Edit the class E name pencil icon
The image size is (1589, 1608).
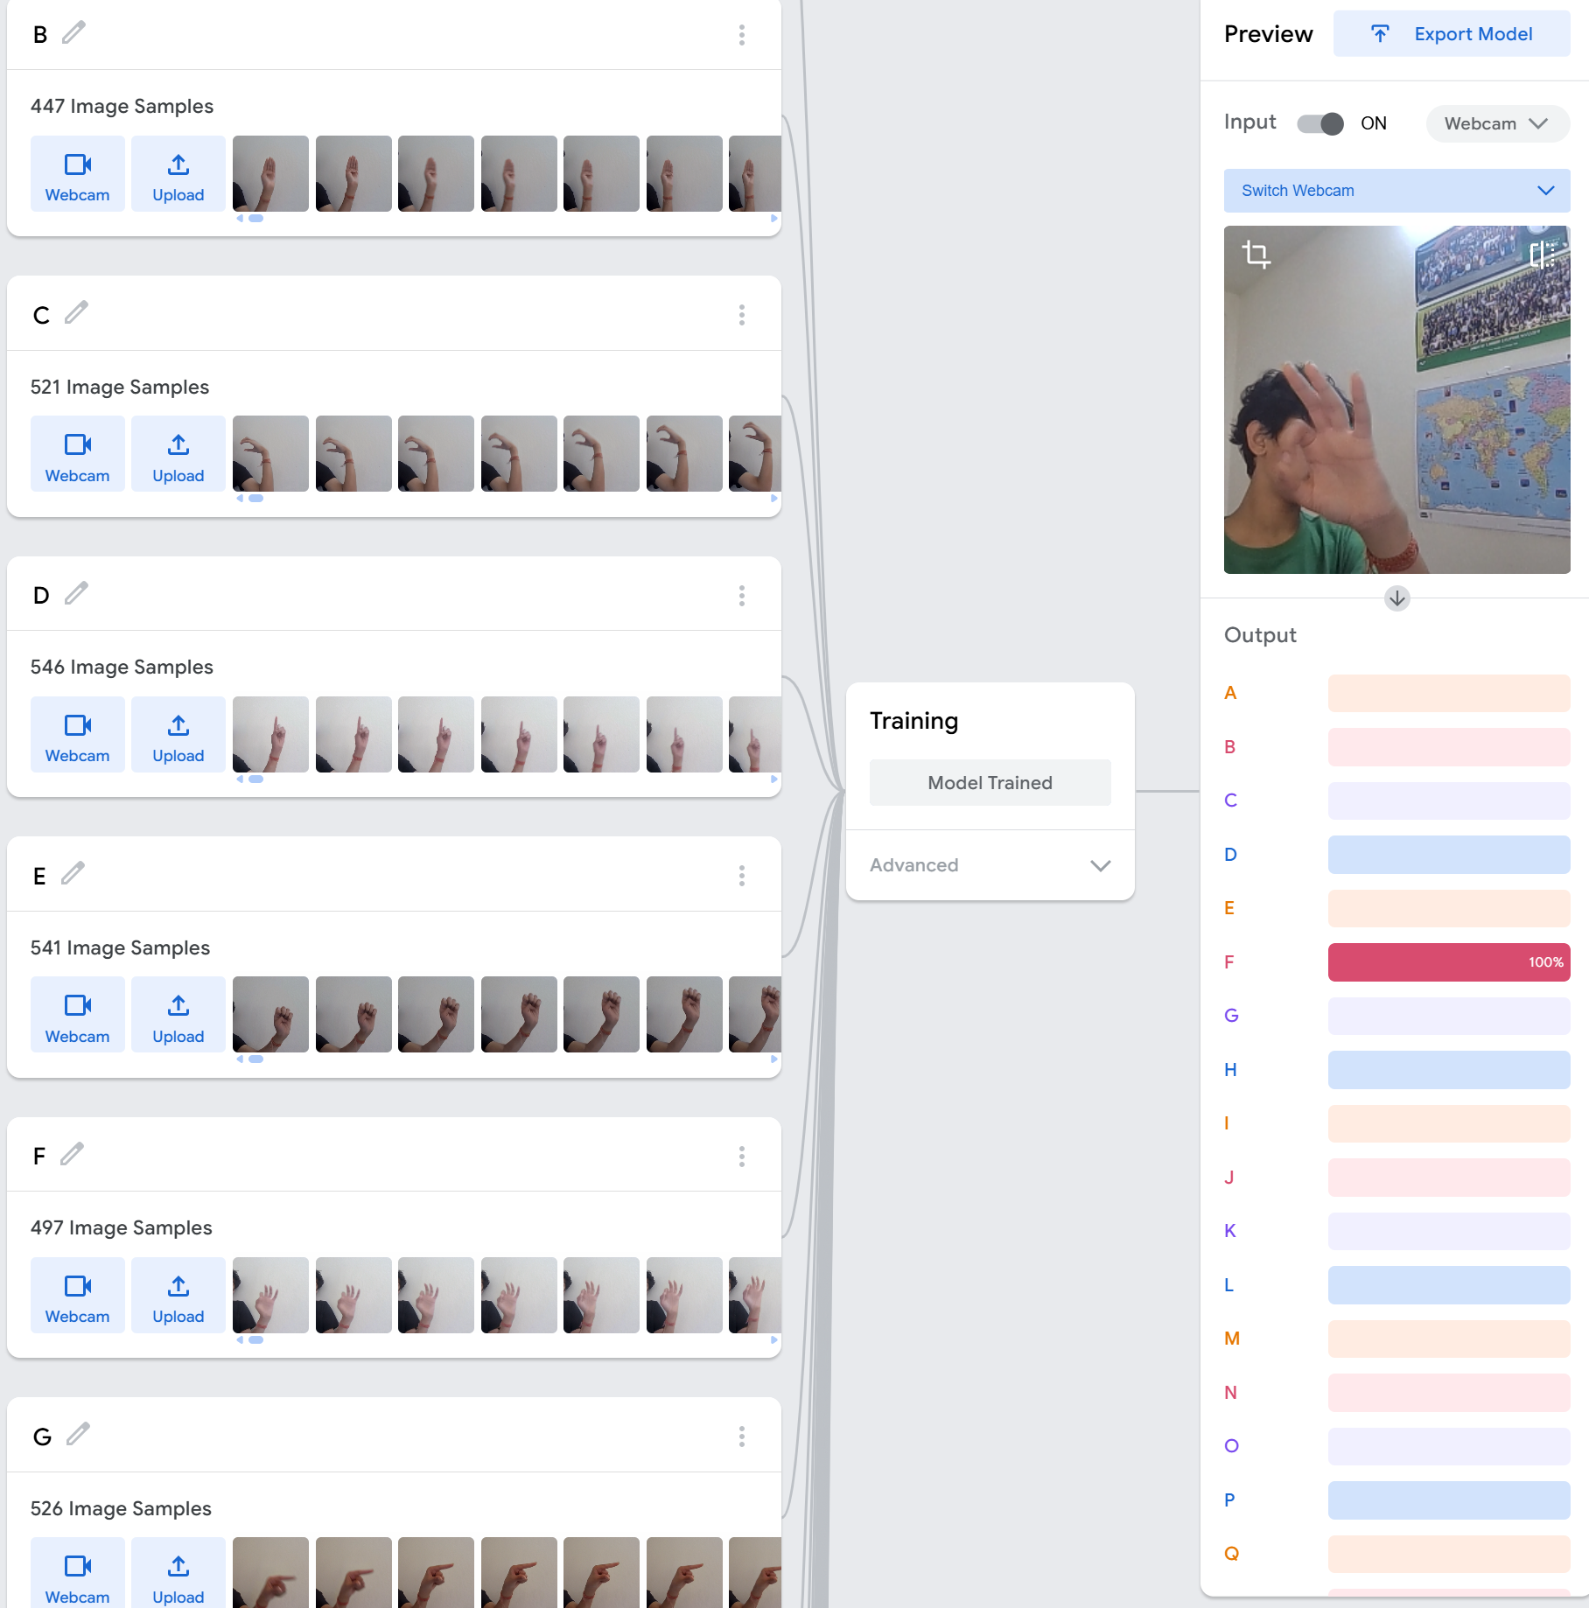coord(73,873)
